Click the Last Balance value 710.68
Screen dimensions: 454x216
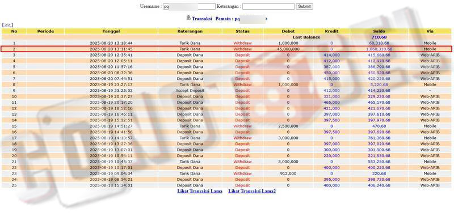click(x=379, y=37)
